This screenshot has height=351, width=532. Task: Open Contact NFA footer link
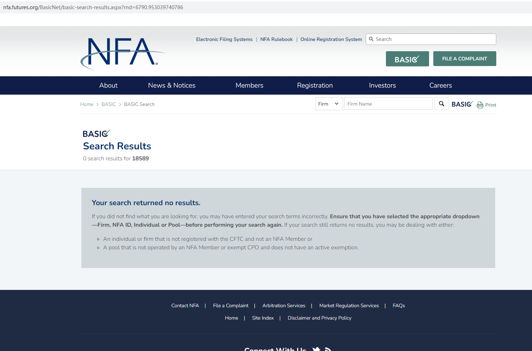point(185,305)
